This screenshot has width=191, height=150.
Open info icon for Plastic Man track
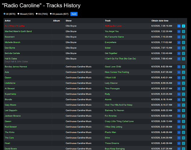point(183,132)
